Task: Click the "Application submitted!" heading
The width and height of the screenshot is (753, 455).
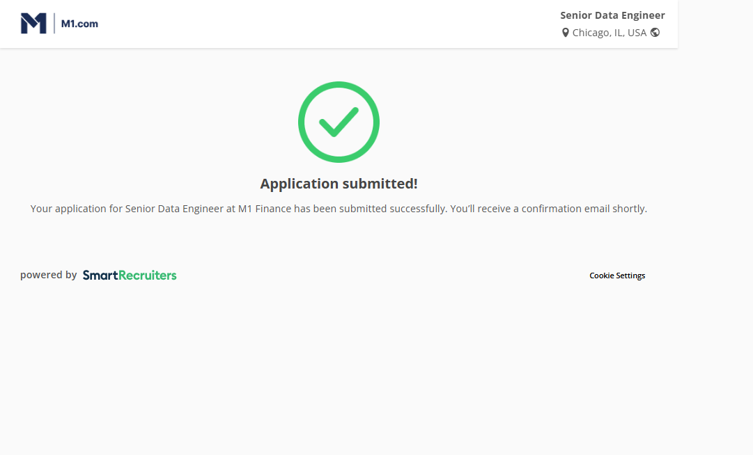Action: pos(339,184)
